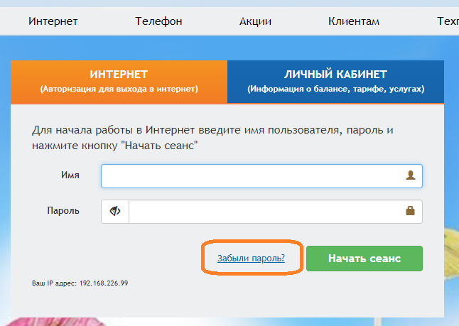
Task: Click the IP address 192.168.226.99 text
Action: coord(104,283)
